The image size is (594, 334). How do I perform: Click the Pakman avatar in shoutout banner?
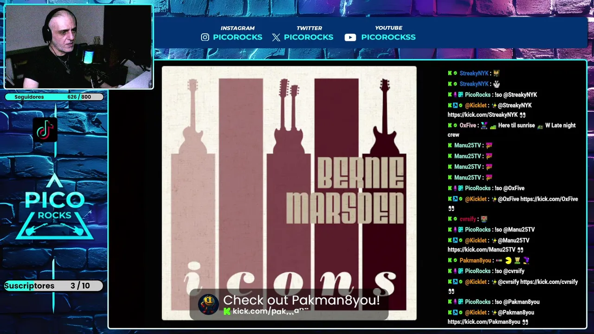click(208, 305)
